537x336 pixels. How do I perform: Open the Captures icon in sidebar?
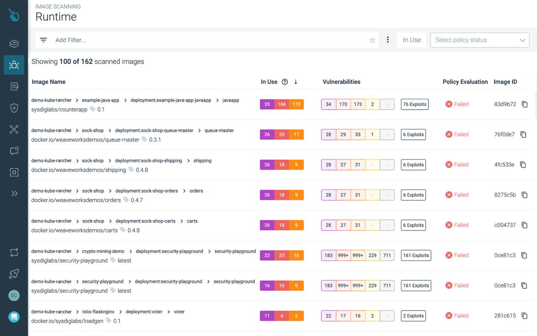coord(14,172)
